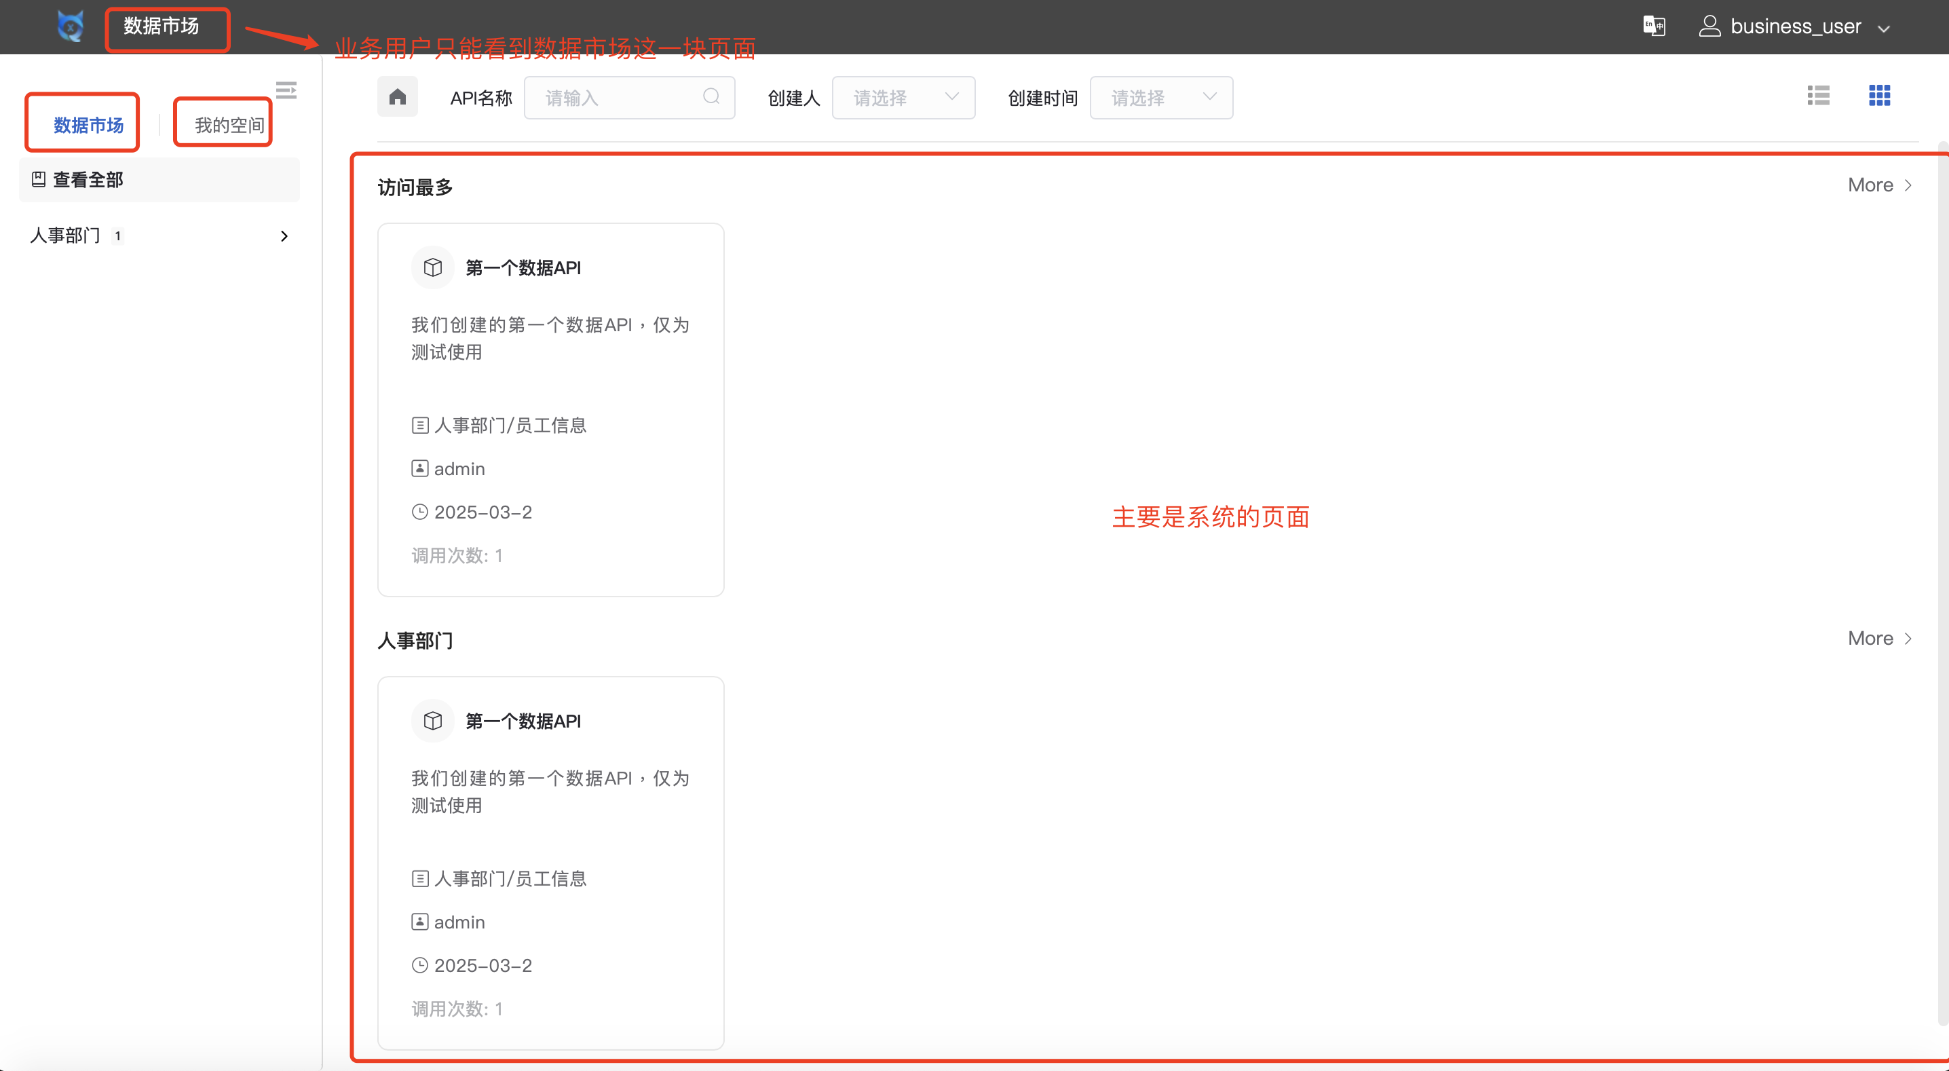Click the 访问最多 section heading
This screenshot has height=1071, width=1949.
point(415,187)
